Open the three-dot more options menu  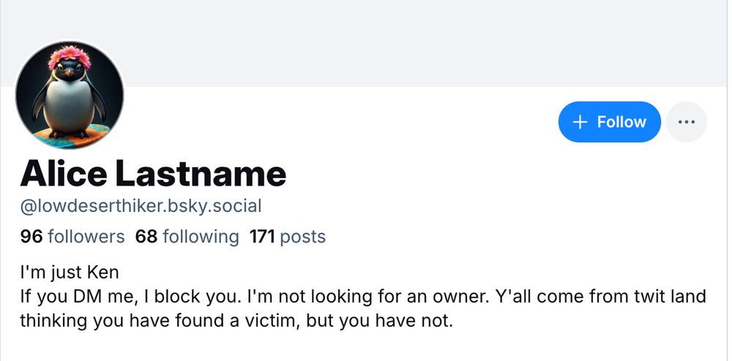point(687,122)
